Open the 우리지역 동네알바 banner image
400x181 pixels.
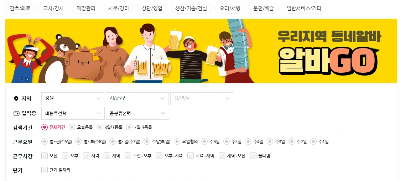(200, 51)
